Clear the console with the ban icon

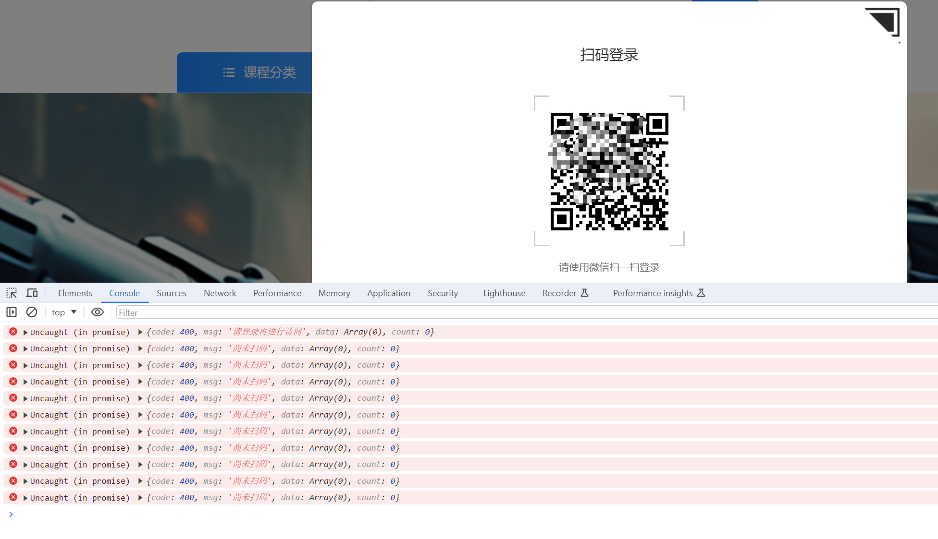point(32,312)
